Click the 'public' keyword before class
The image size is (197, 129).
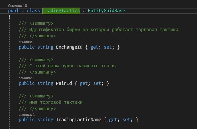pyautogui.click(x=16, y=11)
